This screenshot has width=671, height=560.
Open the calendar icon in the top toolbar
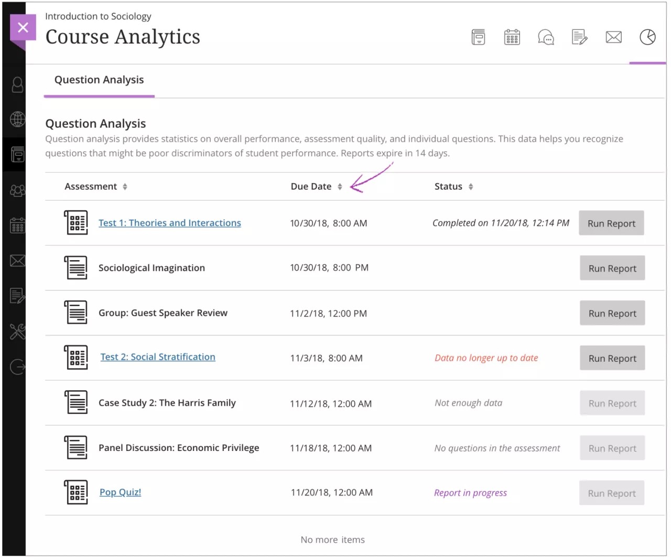(512, 37)
